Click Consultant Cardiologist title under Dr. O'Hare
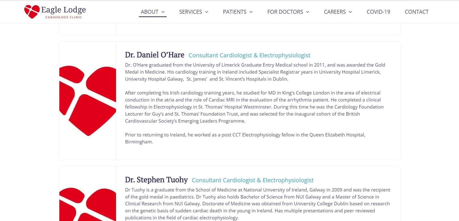 click(249, 55)
